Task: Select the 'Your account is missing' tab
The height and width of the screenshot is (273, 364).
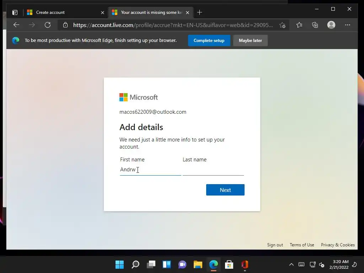Action: (150, 12)
